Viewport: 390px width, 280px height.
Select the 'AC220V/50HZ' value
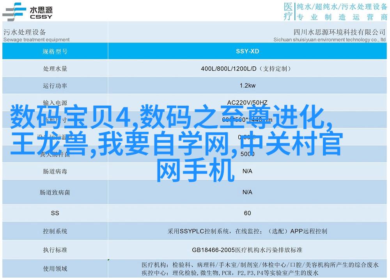coord(247,103)
